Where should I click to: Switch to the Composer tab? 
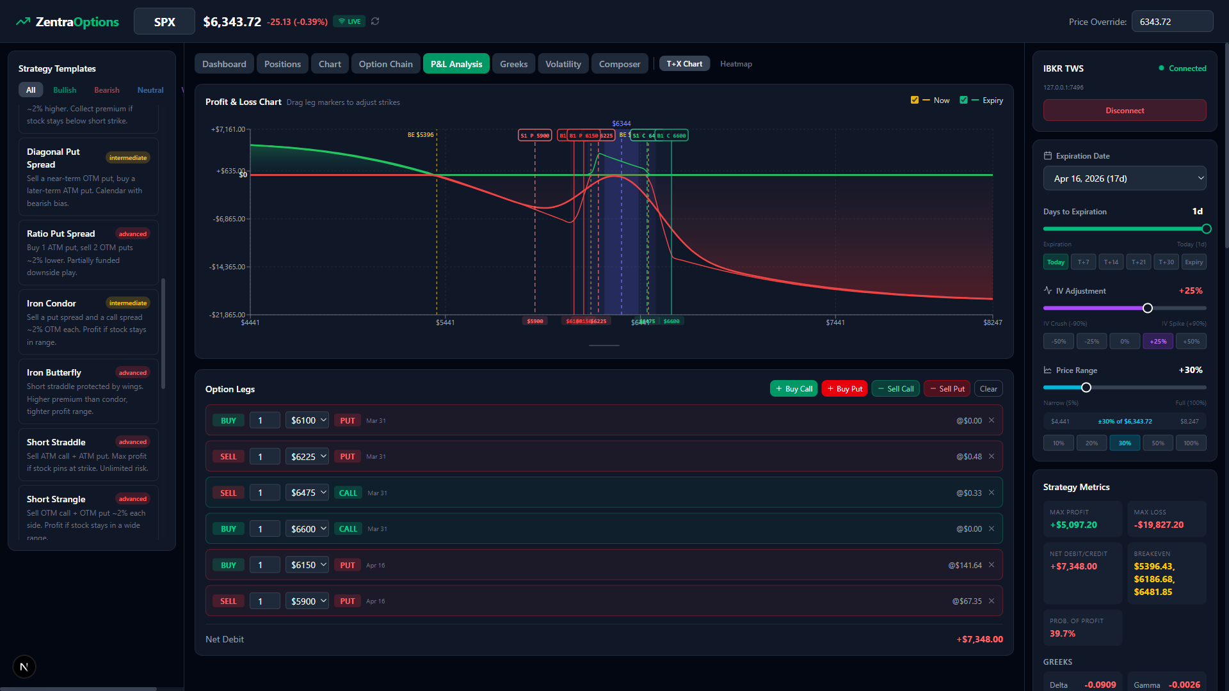coord(620,64)
